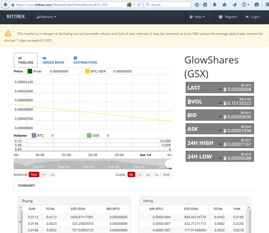The width and height of the screenshot is (269, 233).
Task: Click the BVOL volume box
Action: tap(220, 101)
